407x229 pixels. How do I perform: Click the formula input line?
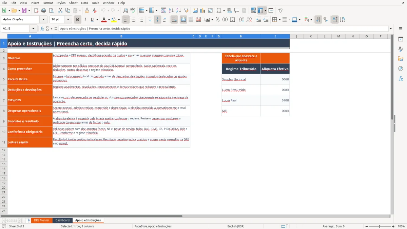pyautogui.click(x=223, y=29)
